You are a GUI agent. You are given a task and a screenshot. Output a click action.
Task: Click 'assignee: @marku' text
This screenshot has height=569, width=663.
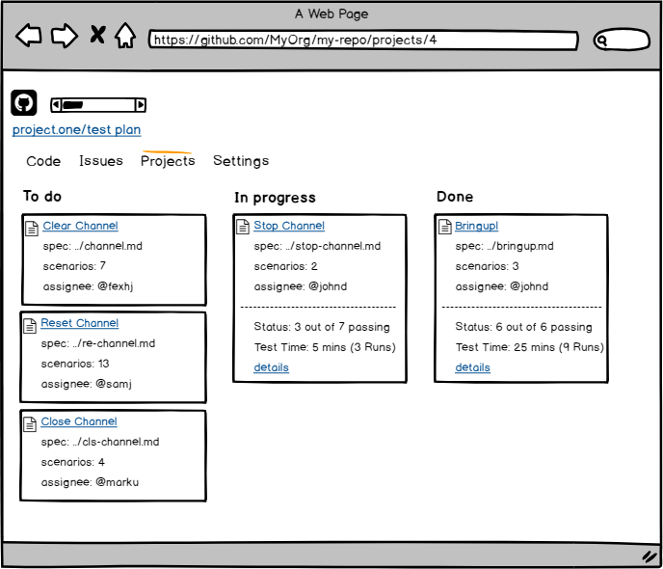pos(90,483)
